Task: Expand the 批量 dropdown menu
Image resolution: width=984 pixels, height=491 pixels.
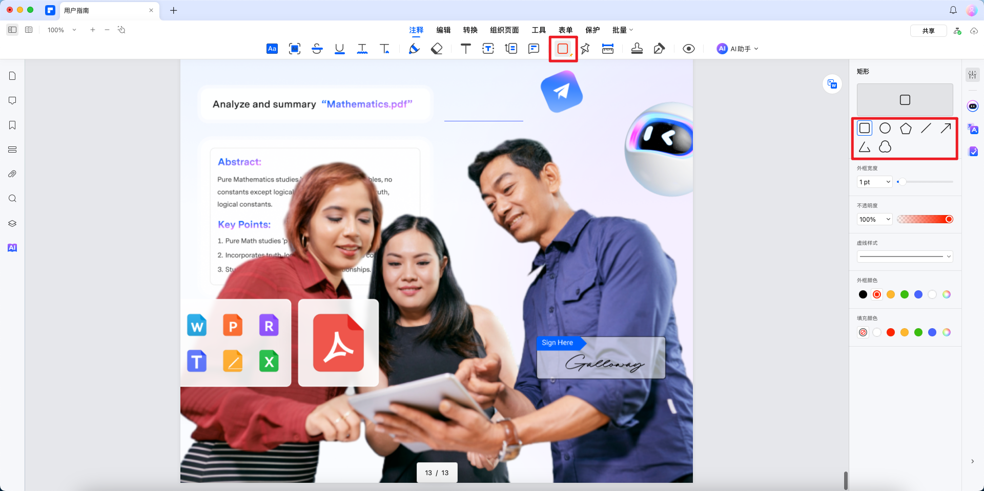Action: point(623,30)
